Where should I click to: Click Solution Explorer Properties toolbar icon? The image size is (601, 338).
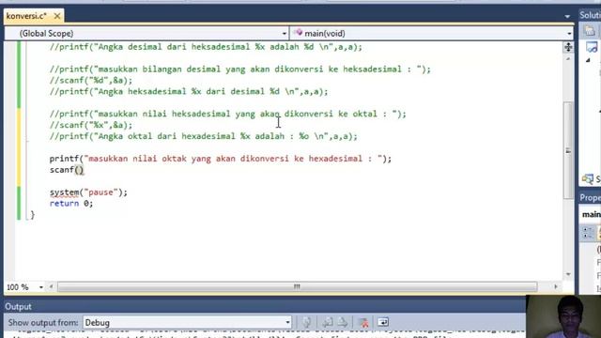[590, 31]
